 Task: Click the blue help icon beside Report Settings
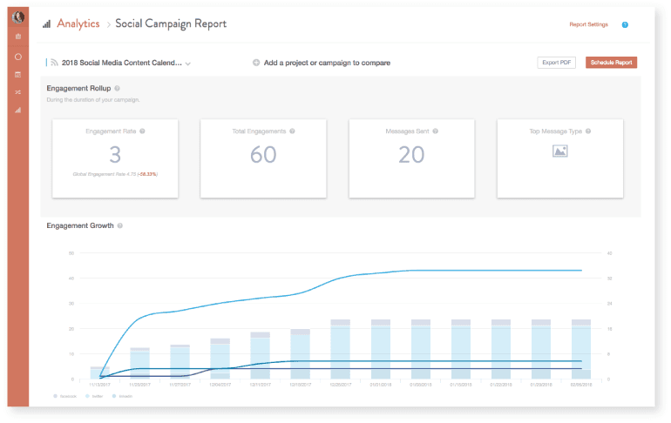pos(625,24)
